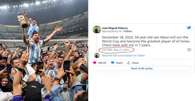Click the golden trophy in the photo
This screenshot has width=195, height=101.
coord(23,21)
